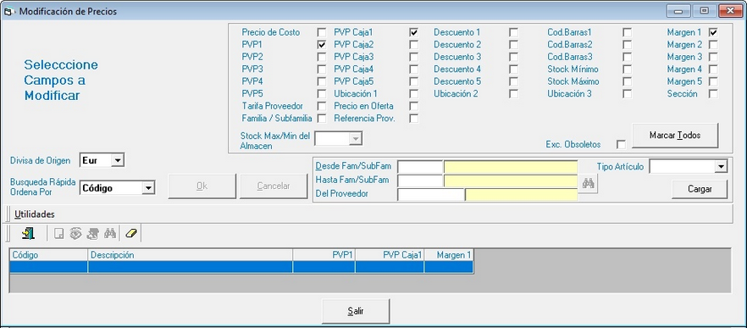Check the Cod.Barras1 checkbox

click(x=628, y=32)
